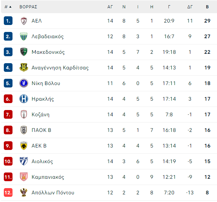Open the Αιολικός blue striped shield
This screenshot has width=217, height=202.
(x=24, y=161)
